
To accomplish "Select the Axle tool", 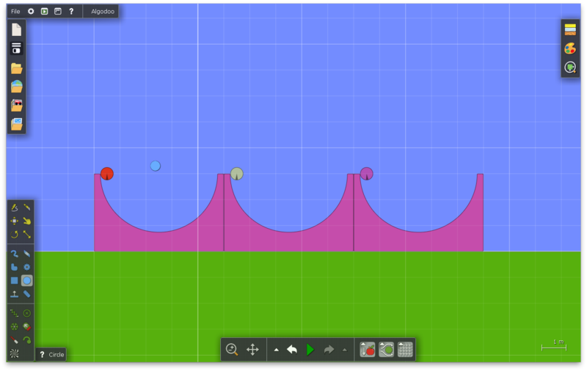I will click(x=14, y=327).
